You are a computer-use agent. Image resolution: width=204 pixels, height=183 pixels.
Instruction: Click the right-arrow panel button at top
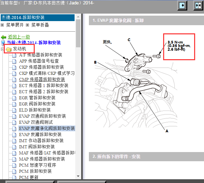coord(182,5)
